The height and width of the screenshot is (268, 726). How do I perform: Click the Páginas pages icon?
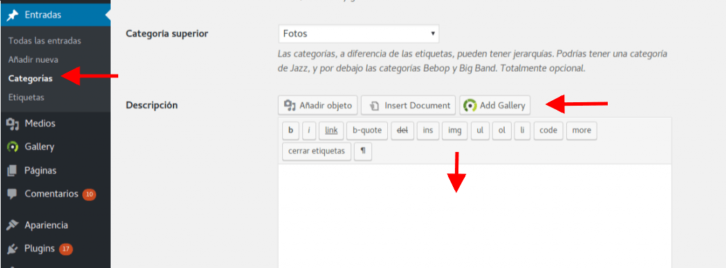pos(12,171)
